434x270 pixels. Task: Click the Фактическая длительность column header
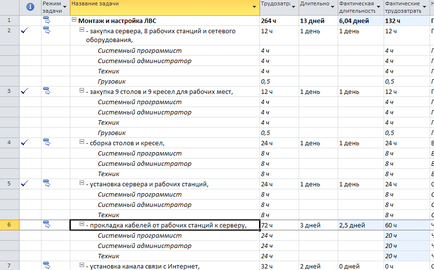click(361, 7)
